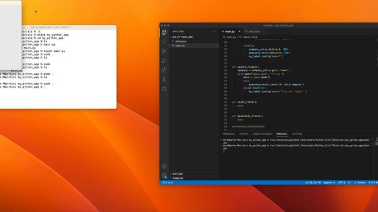Expand the Timeline section

point(178,178)
